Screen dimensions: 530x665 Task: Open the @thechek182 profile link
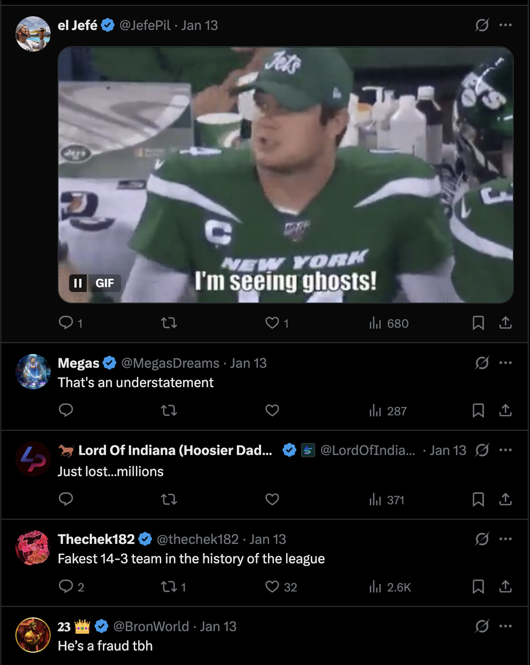[x=197, y=540]
